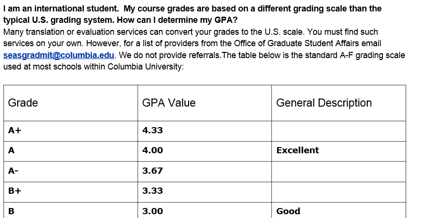The image size is (431, 218).
Task: Click the empty description cell for B+
Action: click(x=338, y=191)
